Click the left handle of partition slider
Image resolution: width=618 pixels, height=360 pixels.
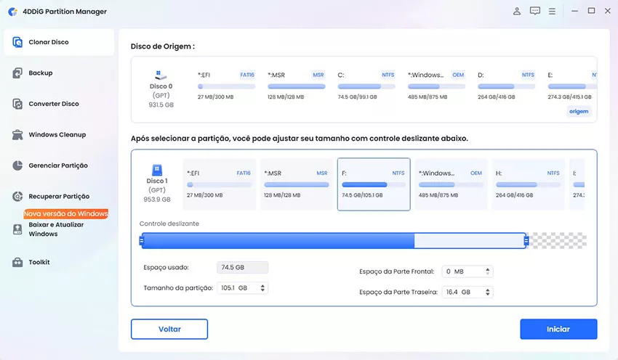(x=142, y=240)
